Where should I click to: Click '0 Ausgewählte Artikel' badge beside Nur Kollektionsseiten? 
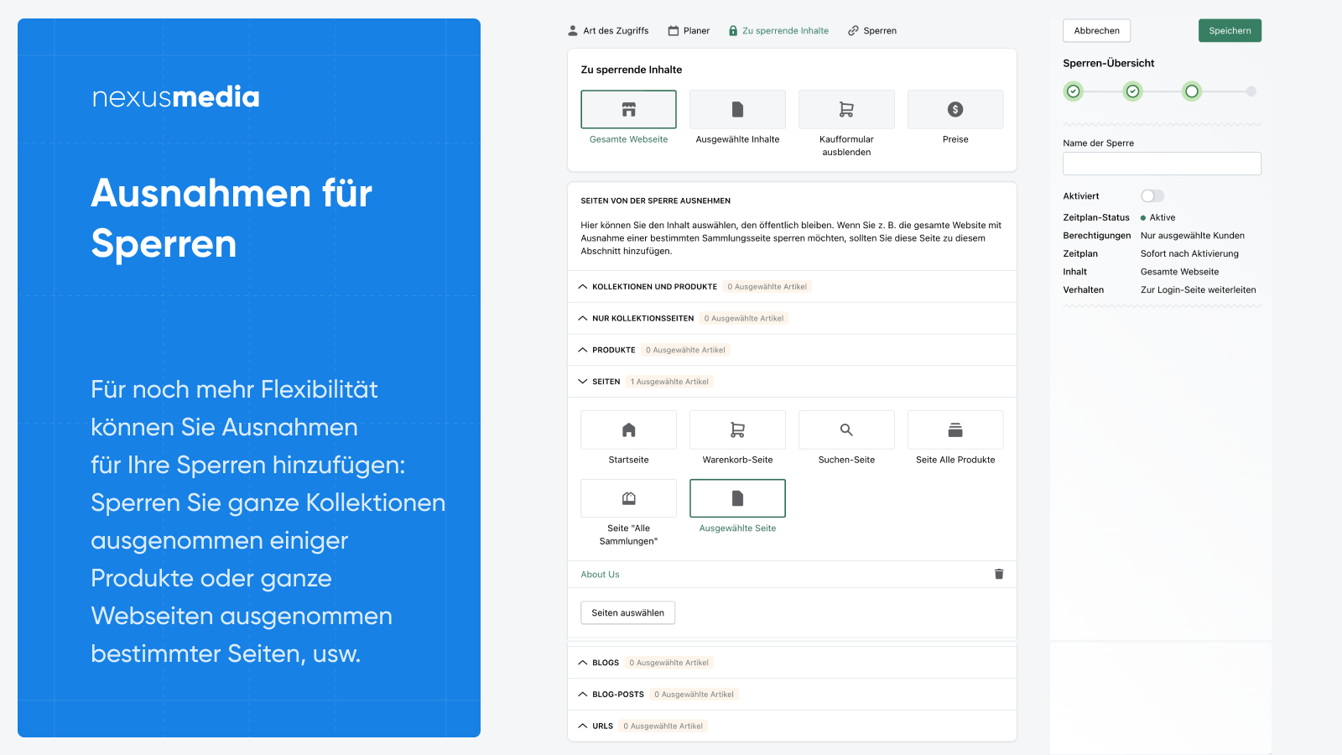coord(744,318)
